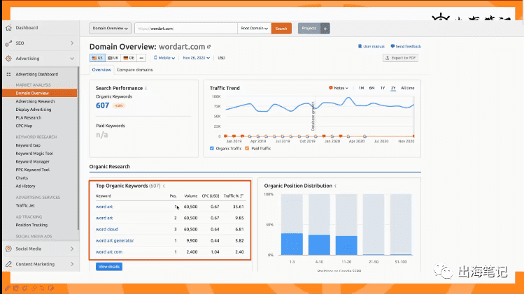Select the 6M time range

371,88
